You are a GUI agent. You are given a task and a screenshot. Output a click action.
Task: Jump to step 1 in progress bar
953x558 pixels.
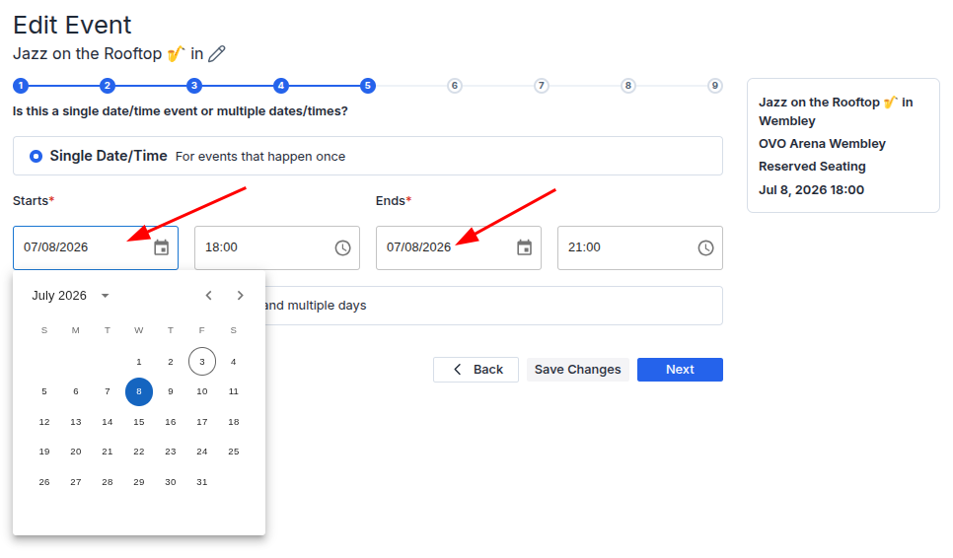coord(21,86)
